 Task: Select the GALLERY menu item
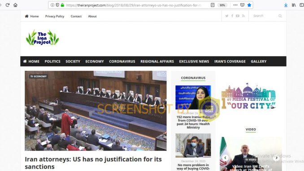(x=259, y=61)
